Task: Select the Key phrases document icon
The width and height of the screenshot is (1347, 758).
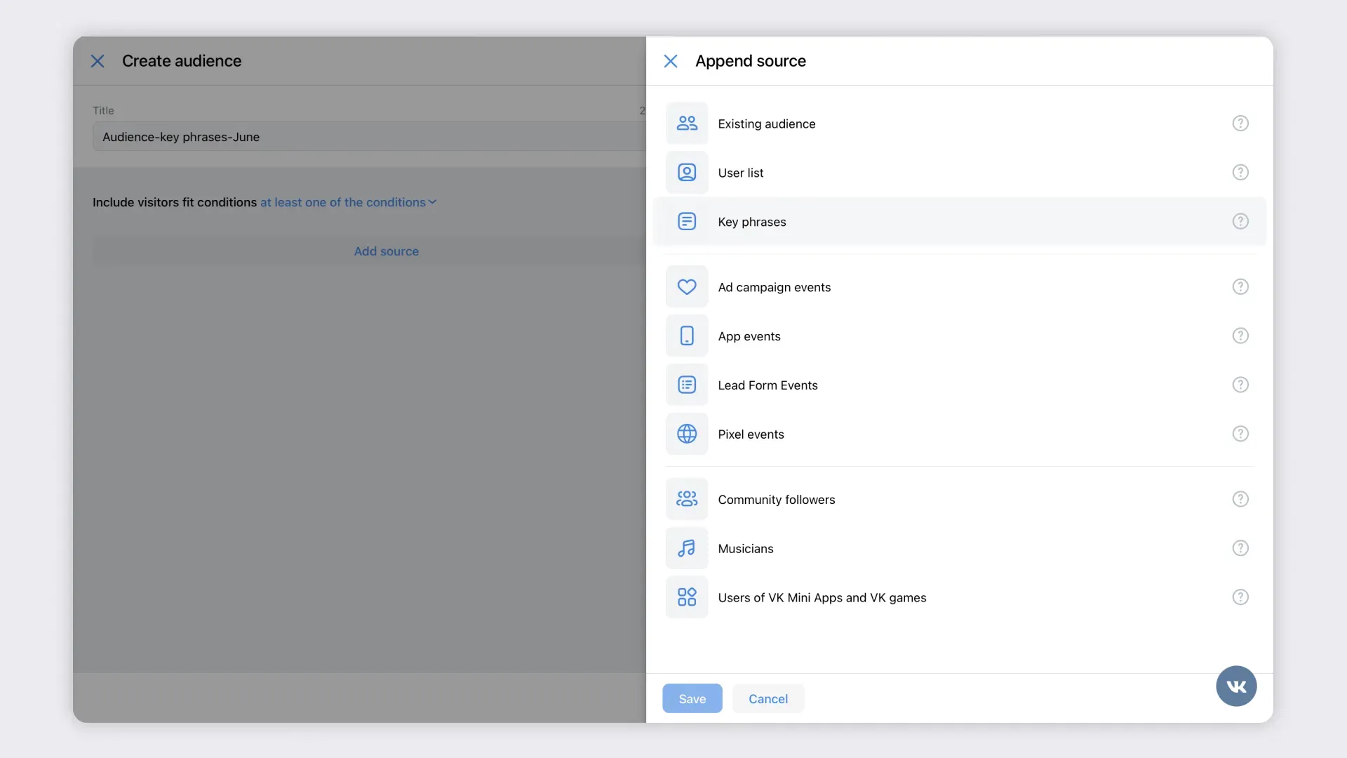Action: tap(687, 222)
